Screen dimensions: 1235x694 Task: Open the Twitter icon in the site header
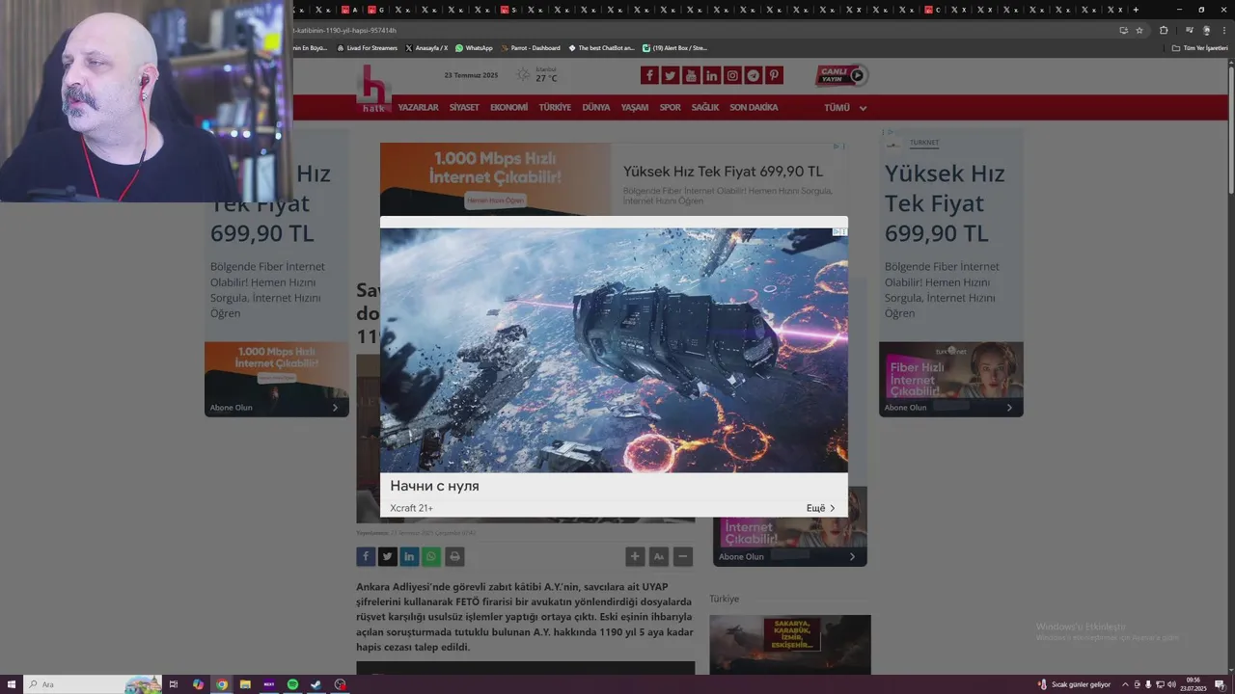pyautogui.click(x=671, y=75)
